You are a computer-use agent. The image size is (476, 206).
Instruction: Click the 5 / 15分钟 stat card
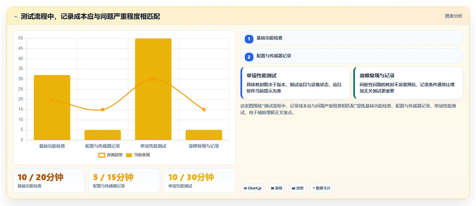pos(124,180)
